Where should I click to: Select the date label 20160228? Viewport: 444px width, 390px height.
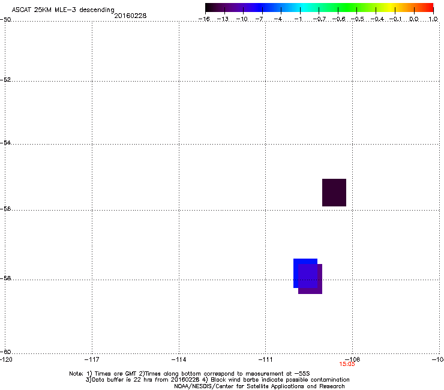(130, 16)
